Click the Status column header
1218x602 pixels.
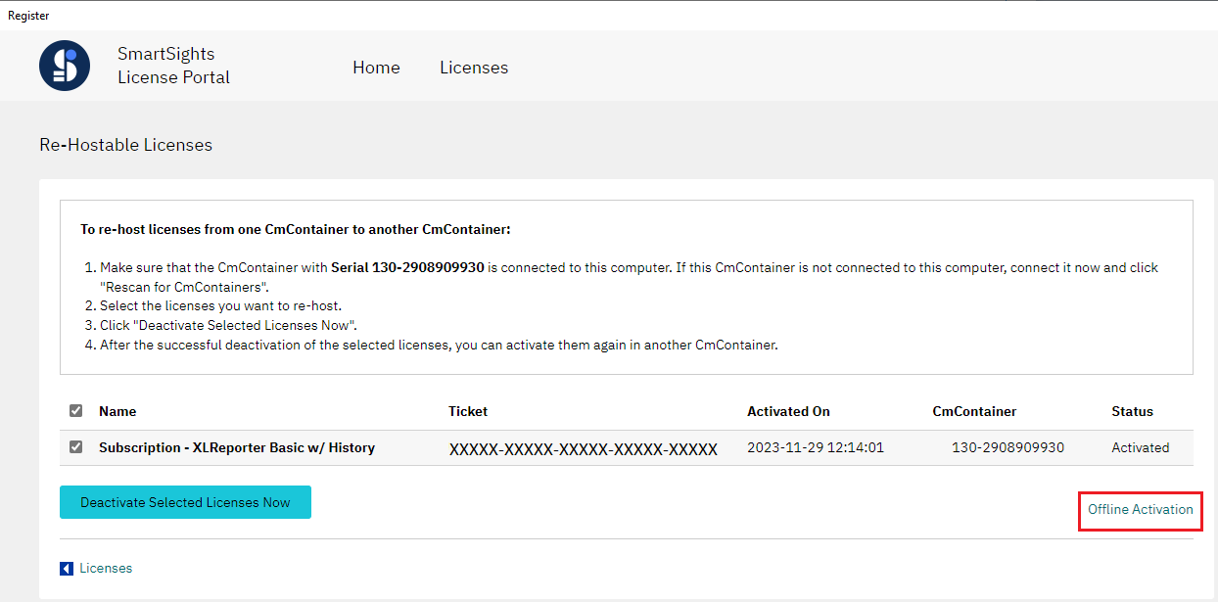[1132, 411]
